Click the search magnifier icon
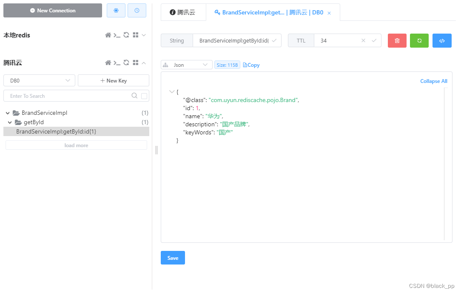 click(134, 96)
